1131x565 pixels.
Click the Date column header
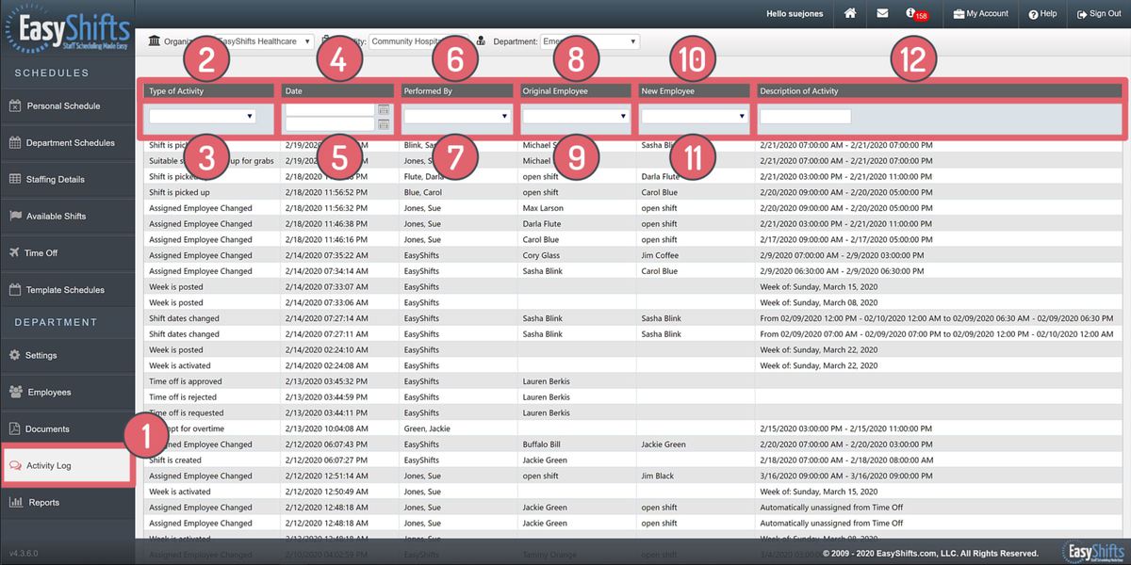pos(337,91)
